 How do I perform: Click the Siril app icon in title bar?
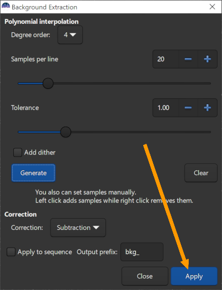pyautogui.click(x=6, y=7)
